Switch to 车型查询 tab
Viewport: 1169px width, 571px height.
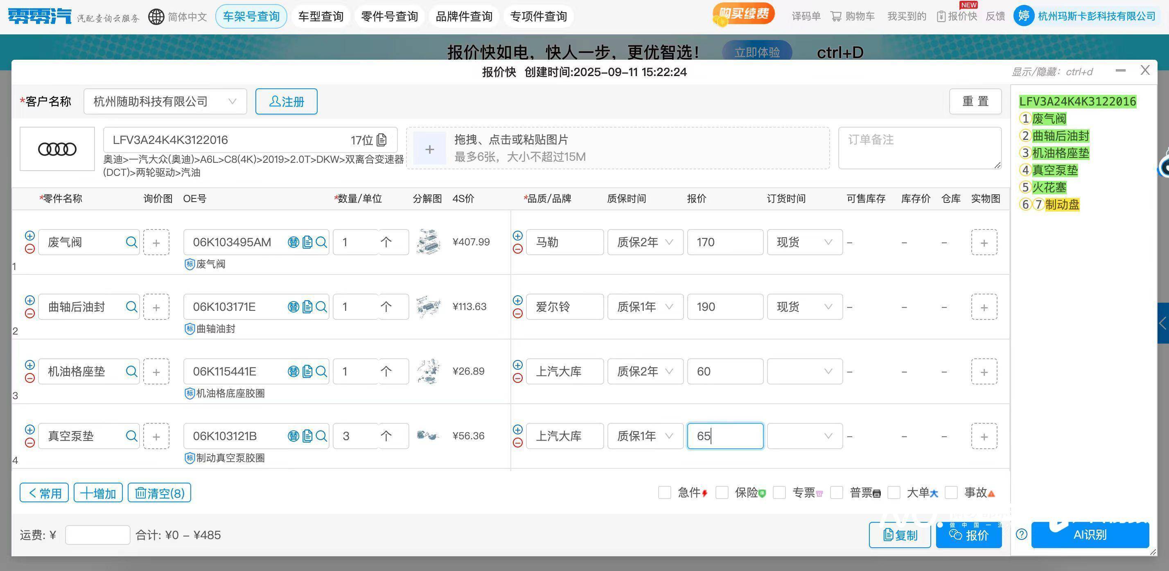coord(320,17)
